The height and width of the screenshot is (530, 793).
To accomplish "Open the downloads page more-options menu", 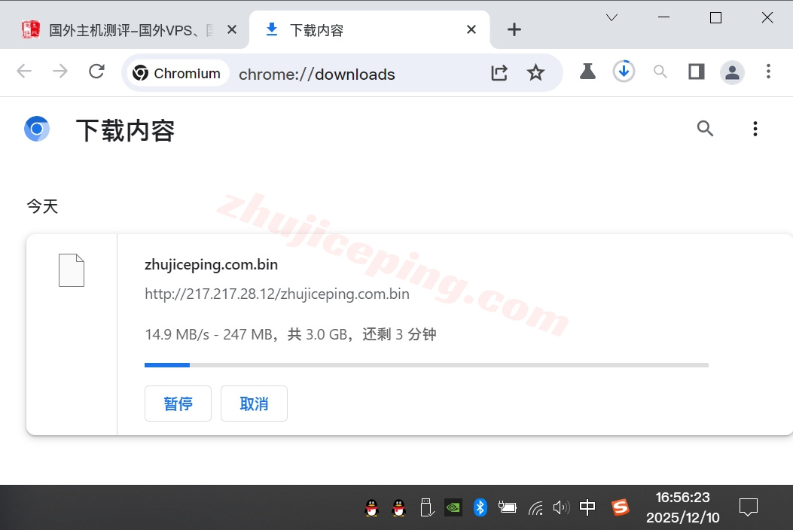I will [x=755, y=128].
